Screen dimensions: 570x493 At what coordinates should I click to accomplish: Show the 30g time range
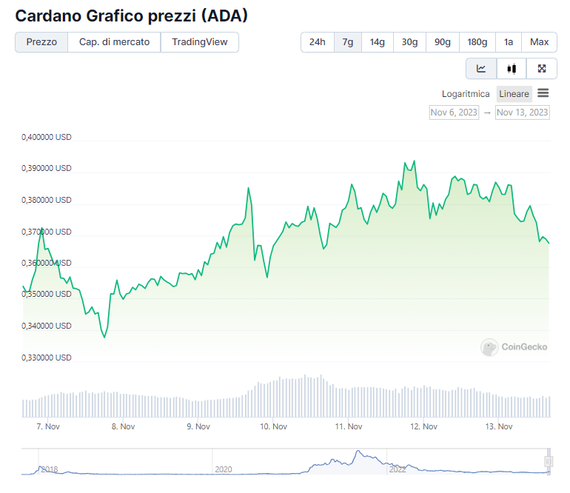tap(409, 42)
